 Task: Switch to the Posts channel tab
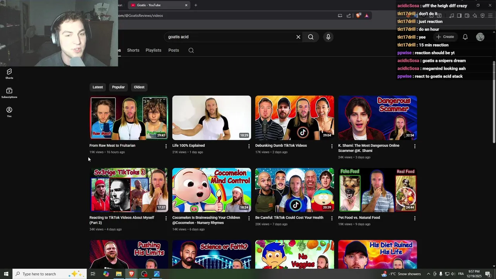174,50
